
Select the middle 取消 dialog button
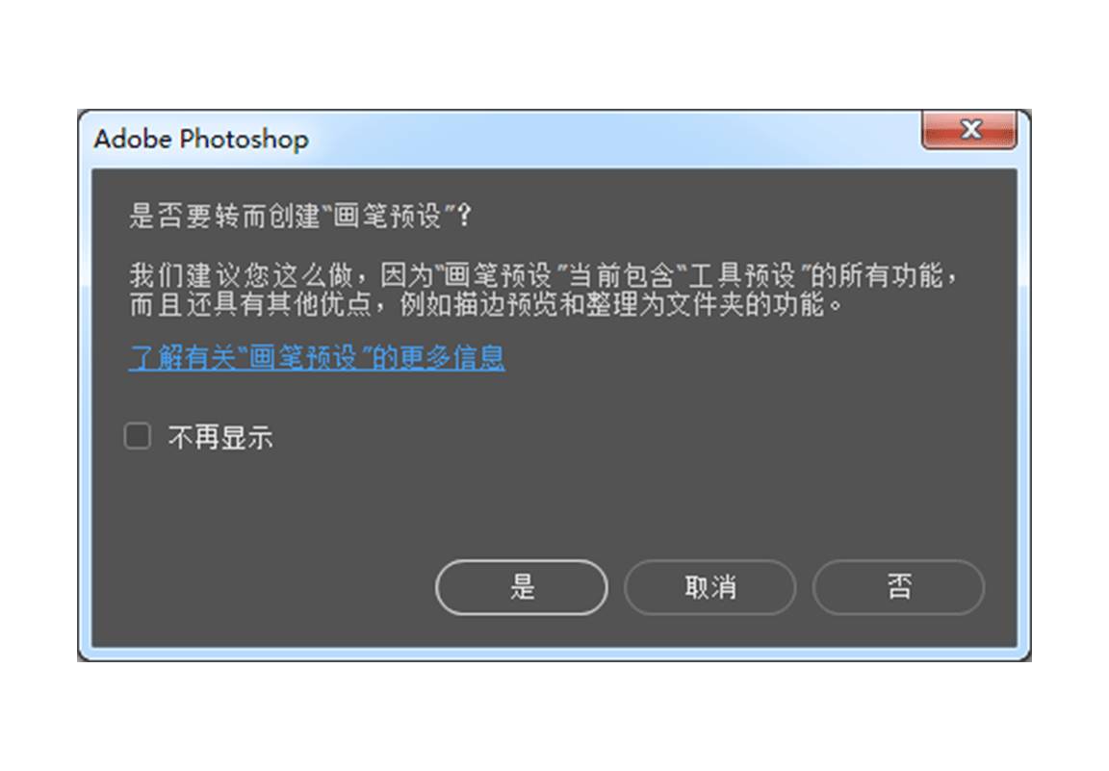pos(710,587)
